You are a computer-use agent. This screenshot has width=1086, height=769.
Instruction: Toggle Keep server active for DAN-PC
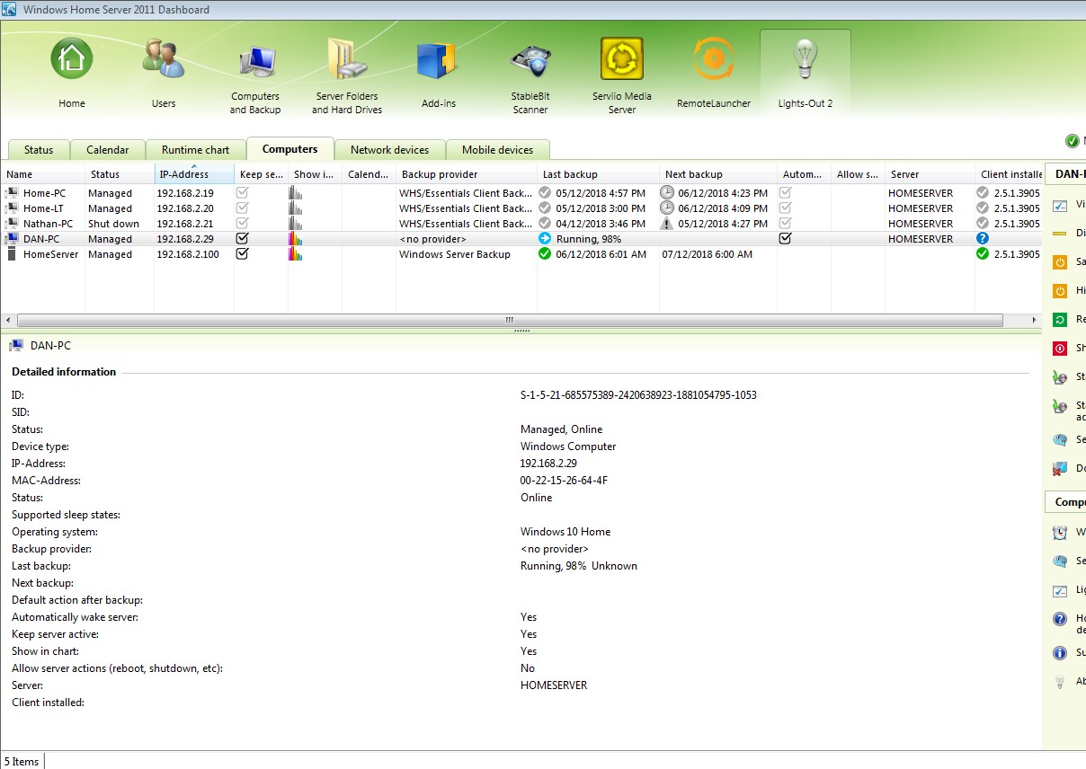[242, 239]
